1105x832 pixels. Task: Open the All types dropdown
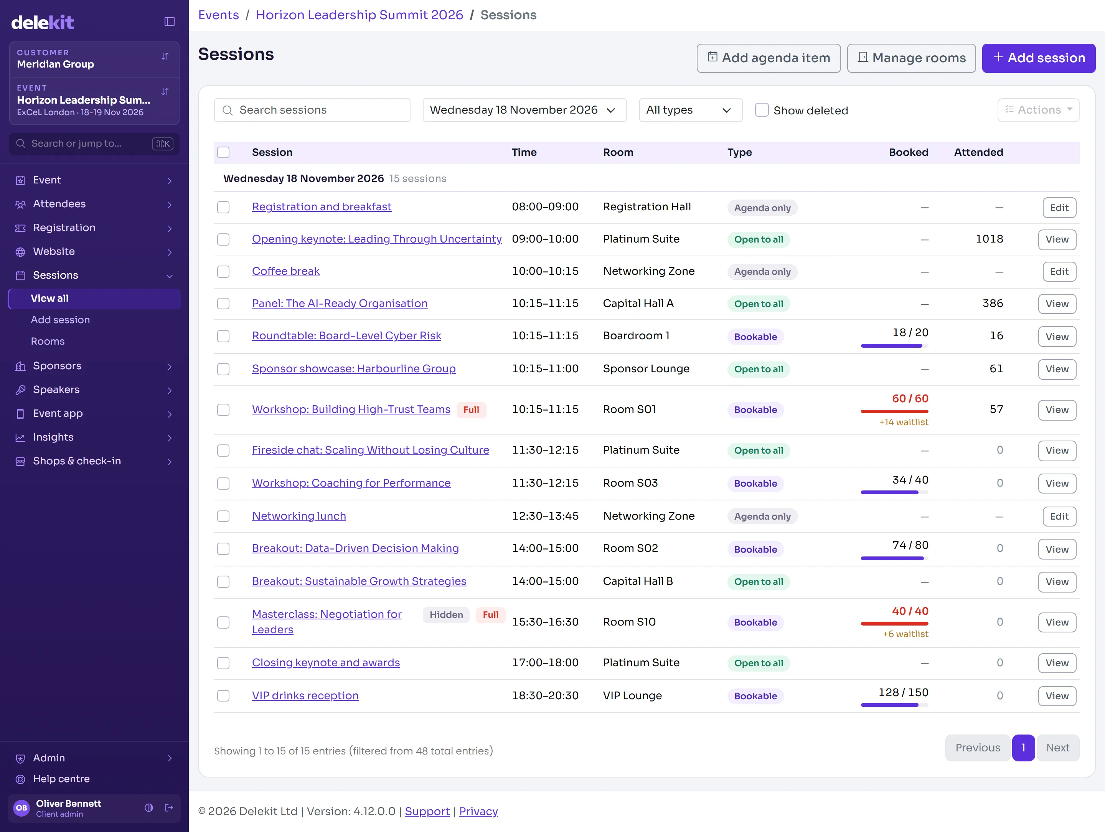[690, 110]
